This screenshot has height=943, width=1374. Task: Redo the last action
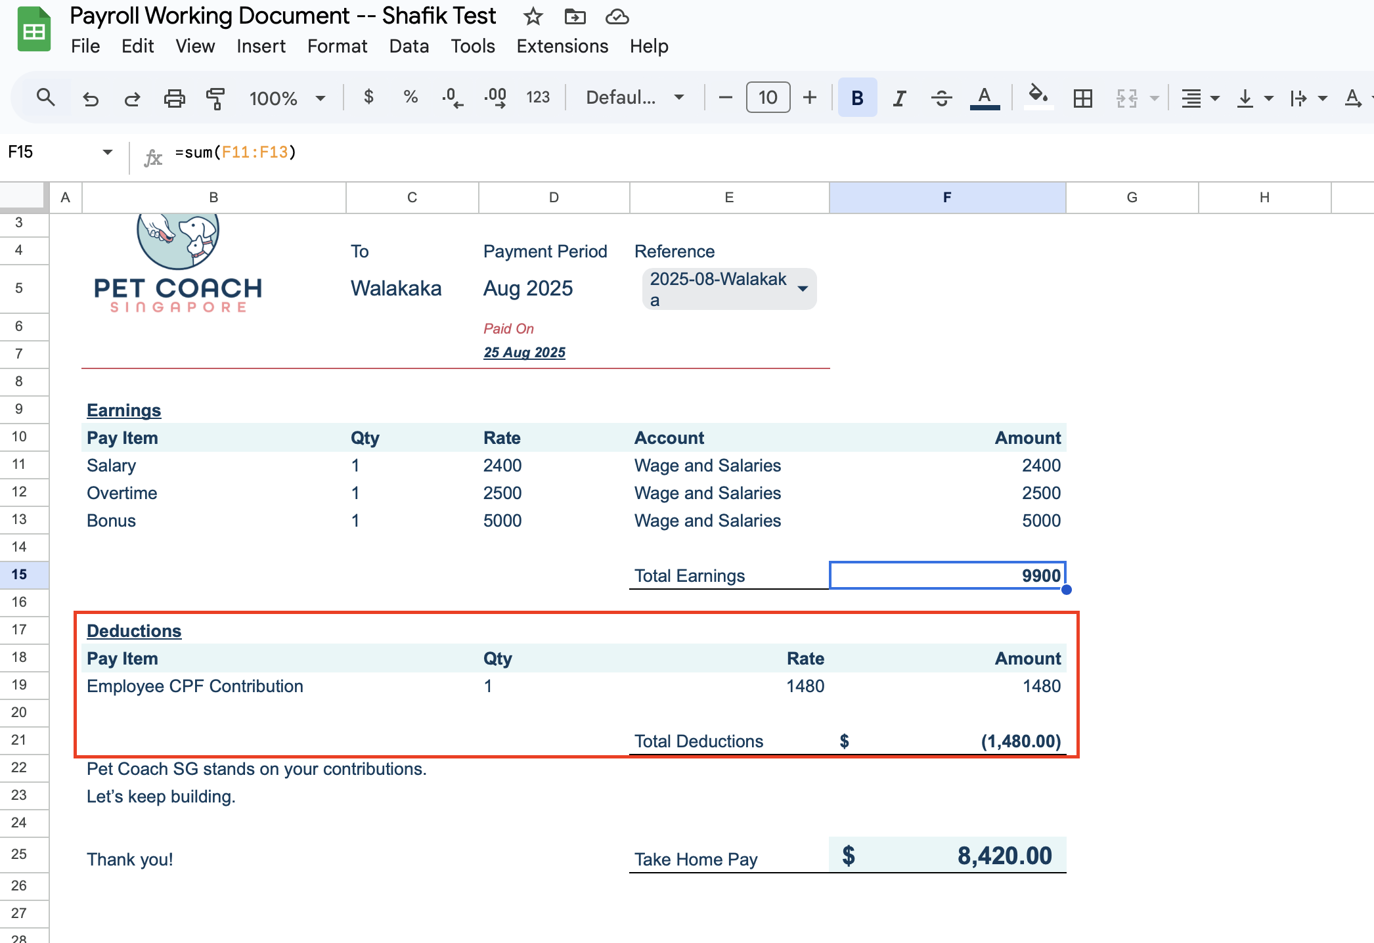tap(132, 98)
